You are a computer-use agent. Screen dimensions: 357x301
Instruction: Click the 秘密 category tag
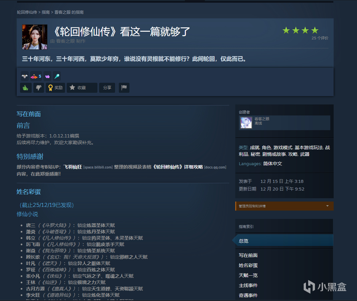tap(255, 154)
